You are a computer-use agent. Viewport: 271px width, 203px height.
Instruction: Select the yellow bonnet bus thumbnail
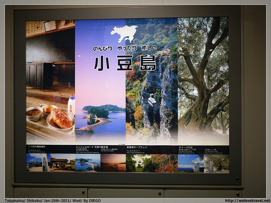pyautogui.click(x=63, y=162)
